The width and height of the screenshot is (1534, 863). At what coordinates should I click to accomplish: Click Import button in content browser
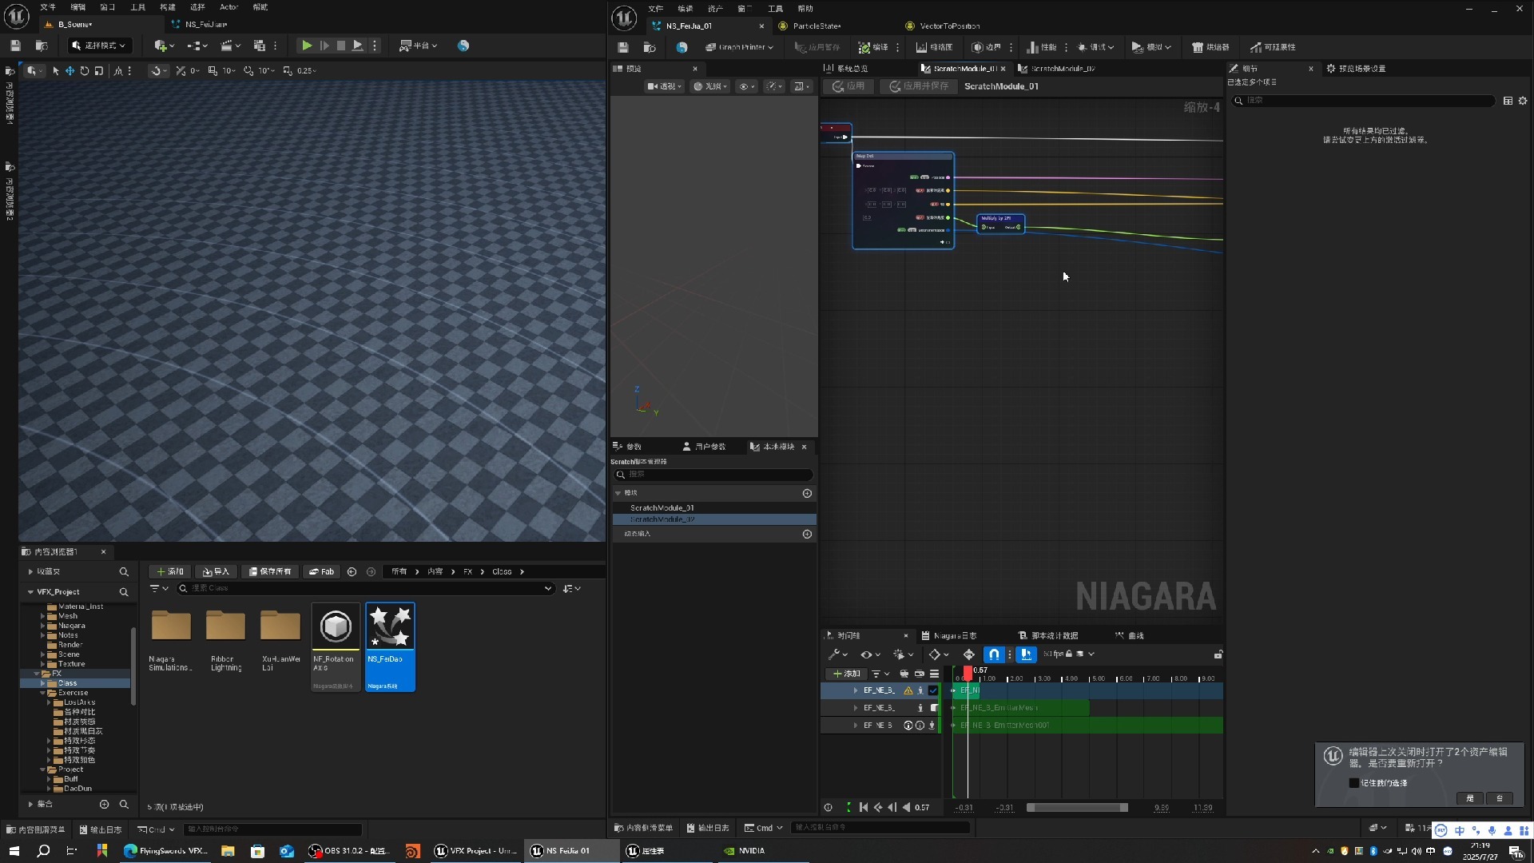[x=216, y=572]
